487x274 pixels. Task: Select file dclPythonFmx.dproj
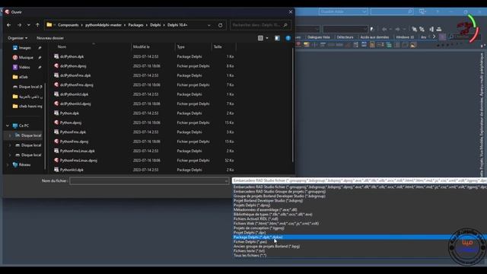(x=76, y=84)
